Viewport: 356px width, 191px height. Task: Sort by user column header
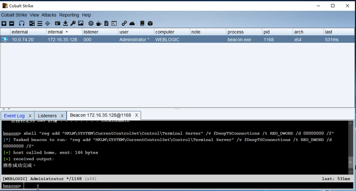(136, 32)
